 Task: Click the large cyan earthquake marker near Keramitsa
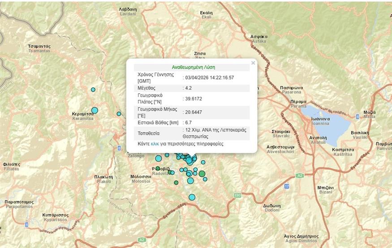(95, 110)
